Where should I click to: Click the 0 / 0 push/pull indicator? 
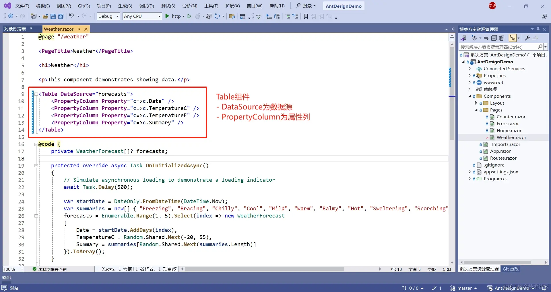(413, 288)
